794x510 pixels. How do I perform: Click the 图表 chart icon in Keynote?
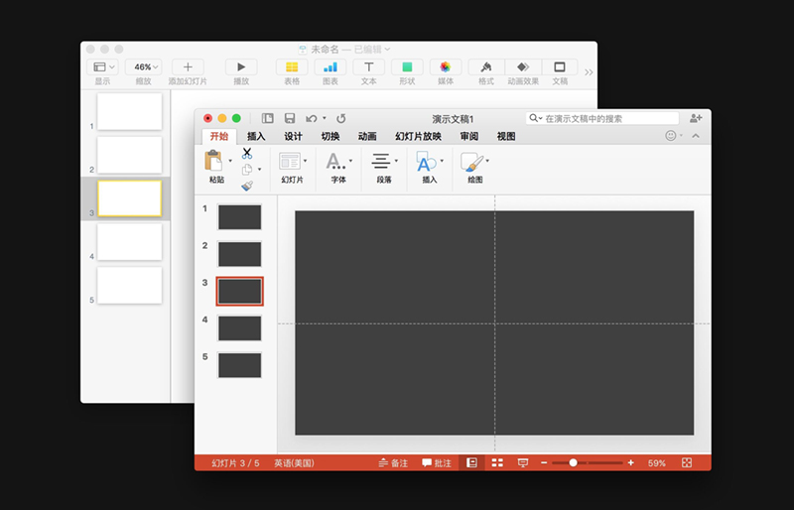click(x=331, y=66)
